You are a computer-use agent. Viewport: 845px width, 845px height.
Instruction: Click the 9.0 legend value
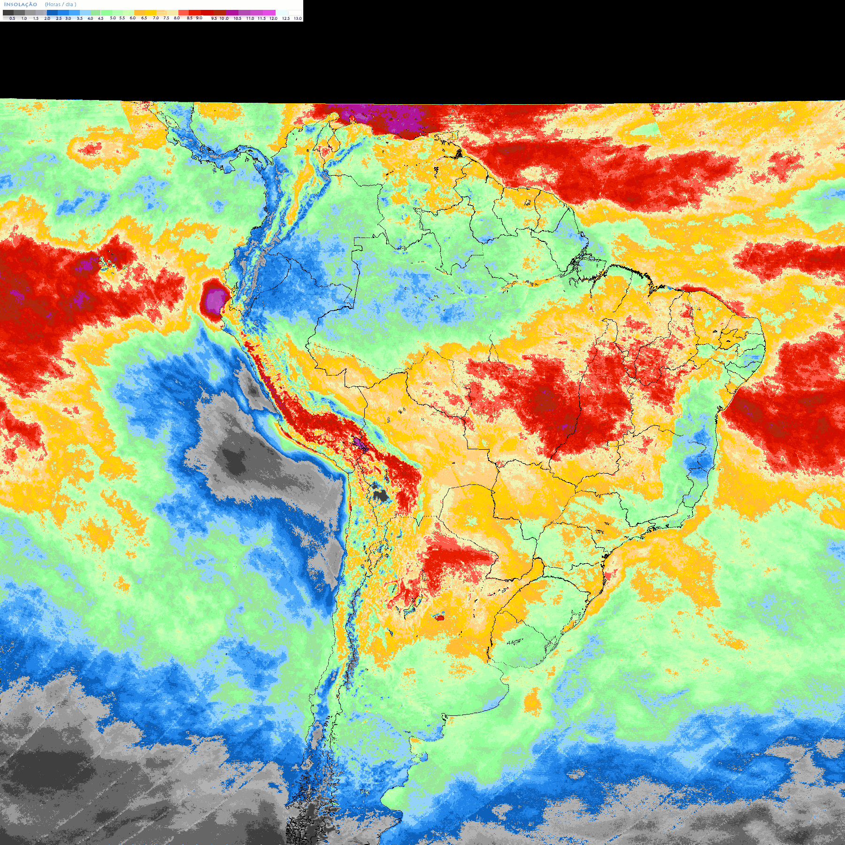[199, 18]
